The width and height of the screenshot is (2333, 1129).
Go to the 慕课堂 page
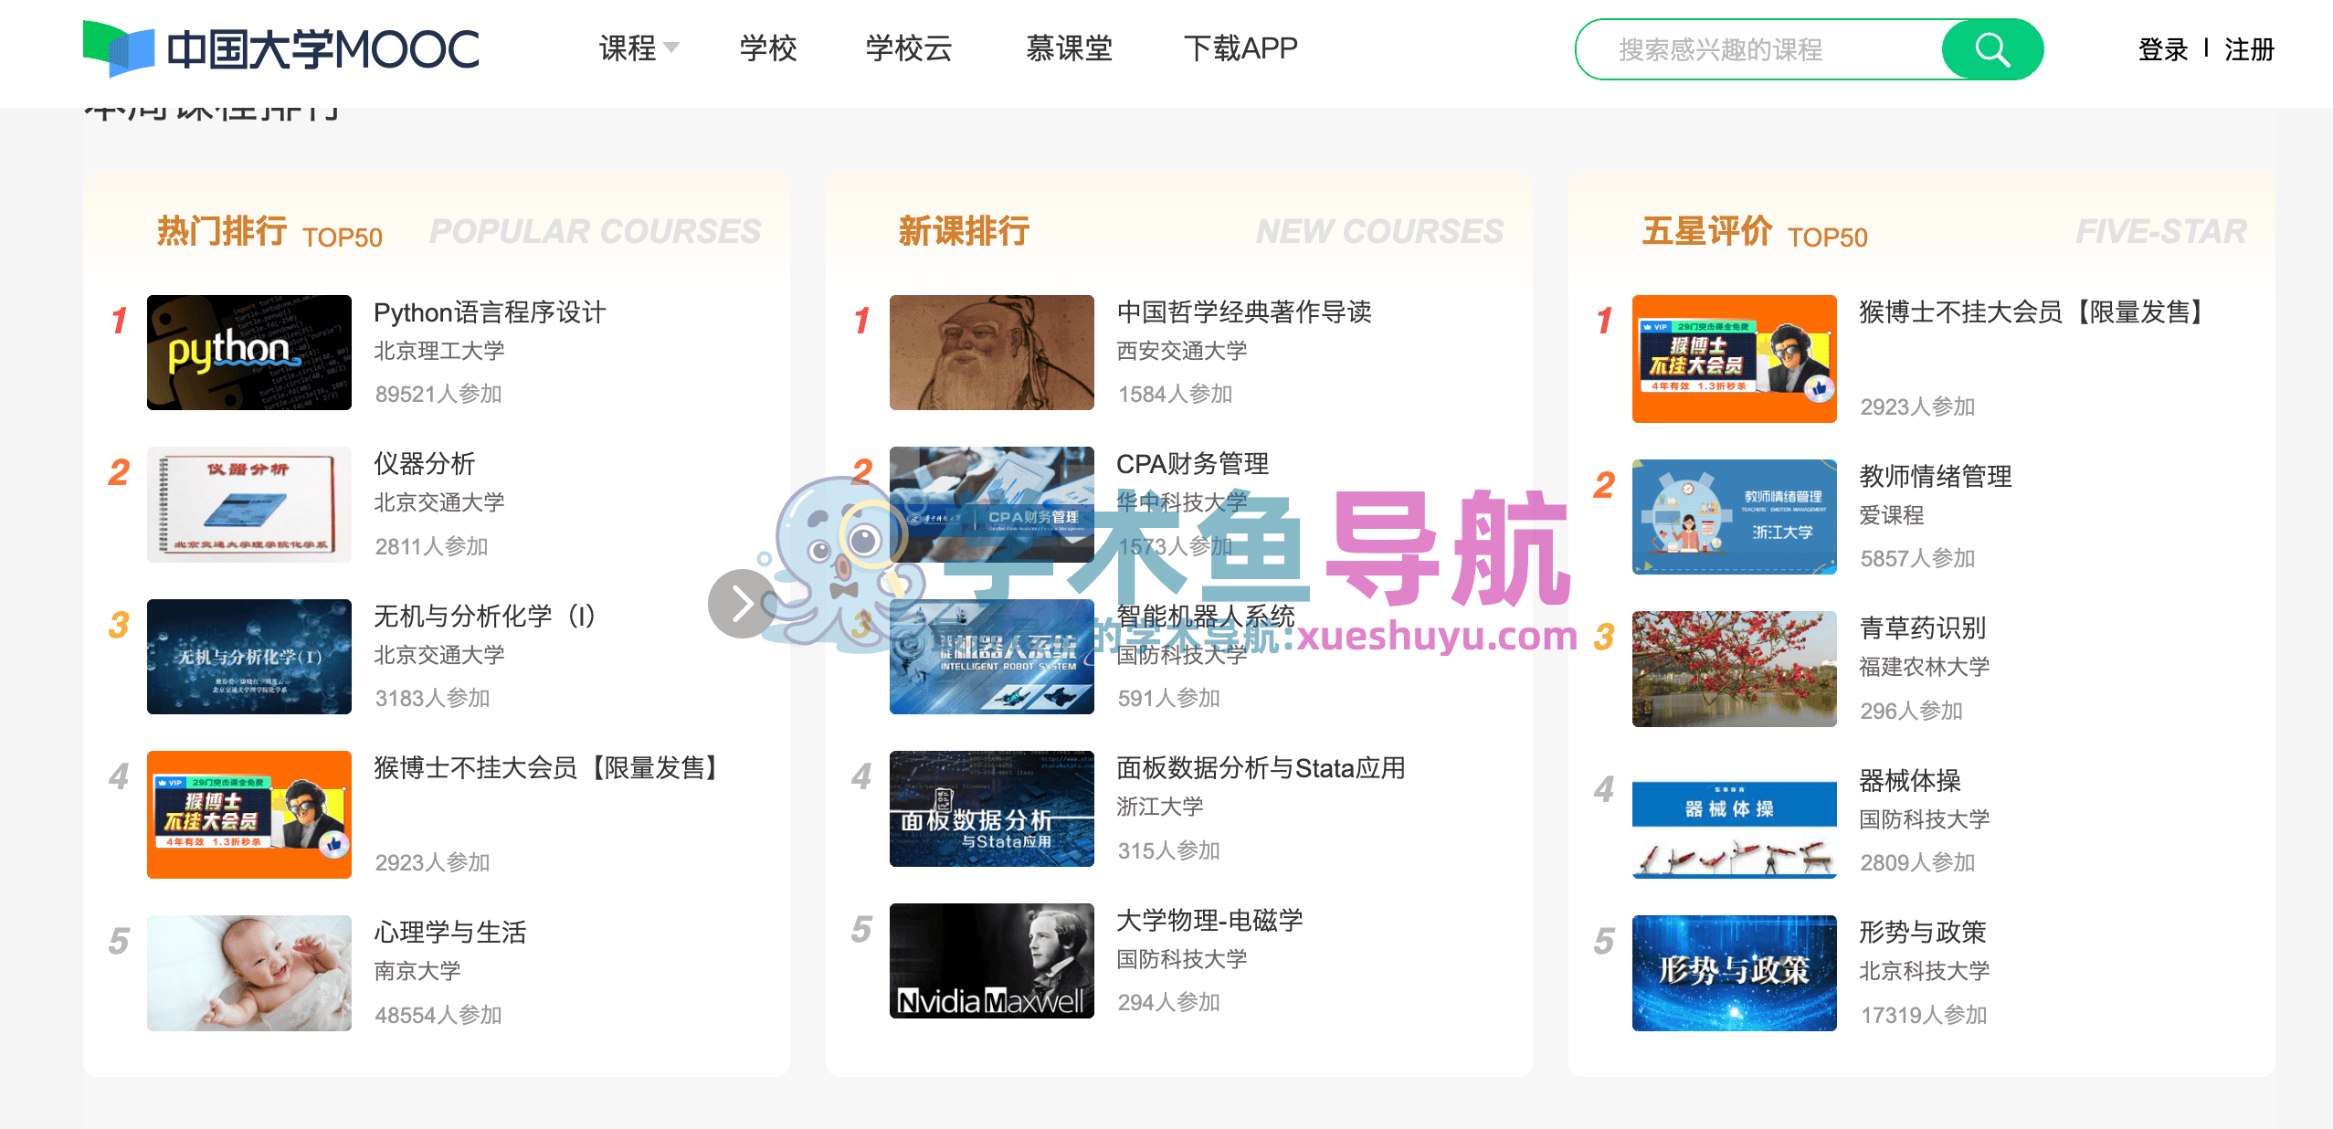(1068, 48)
